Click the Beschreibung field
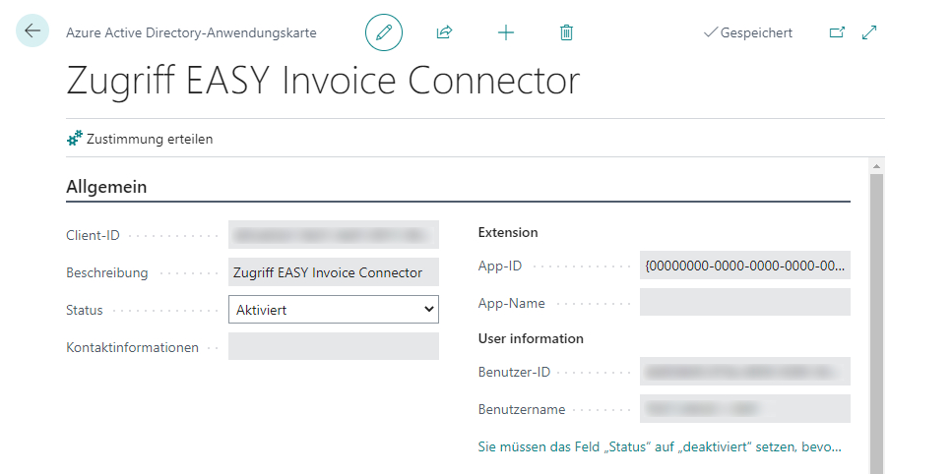This screenshot has width=952, height=474. (x=334, y=272)
